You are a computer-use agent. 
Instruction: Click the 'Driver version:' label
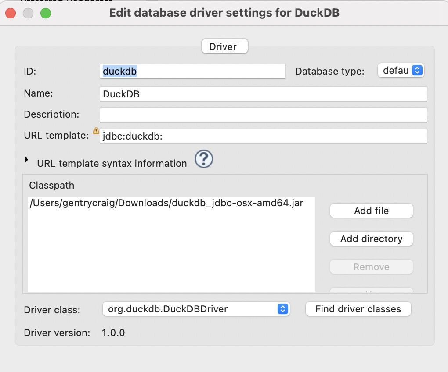click(57, 333)
